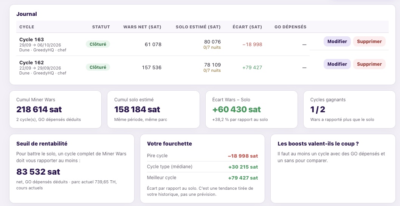
Task: Click the CYCLE column header
Action: (x=27, y=27)
